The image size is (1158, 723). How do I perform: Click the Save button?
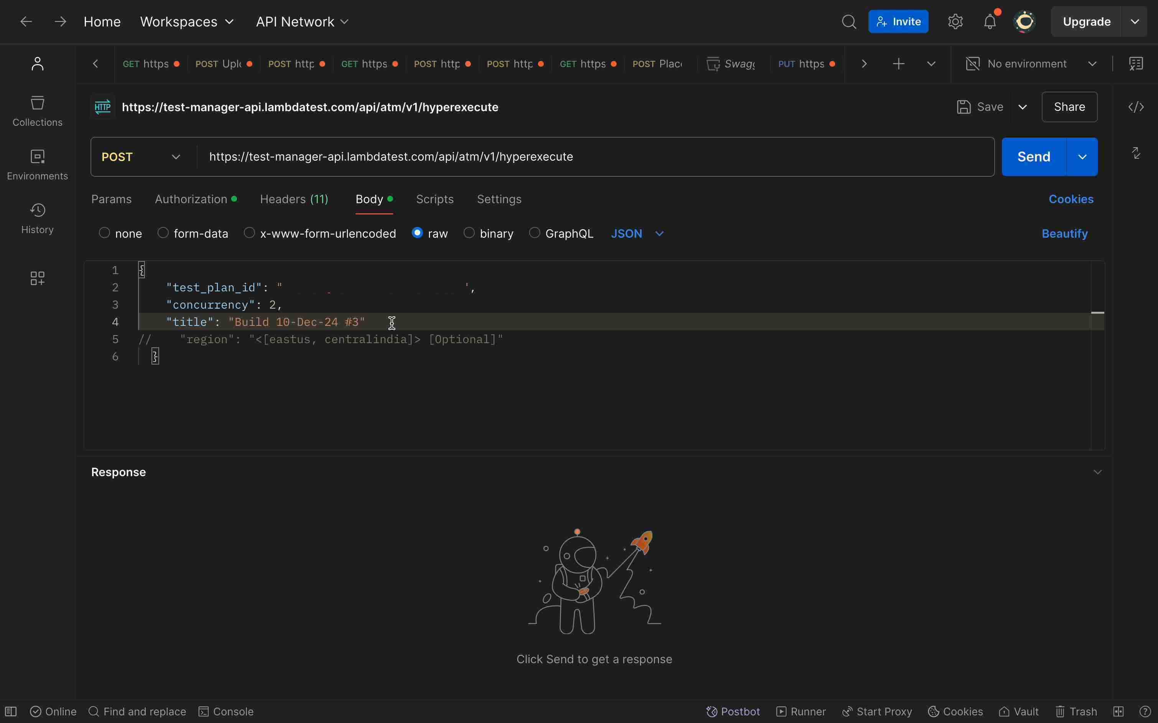click(980, 107)
